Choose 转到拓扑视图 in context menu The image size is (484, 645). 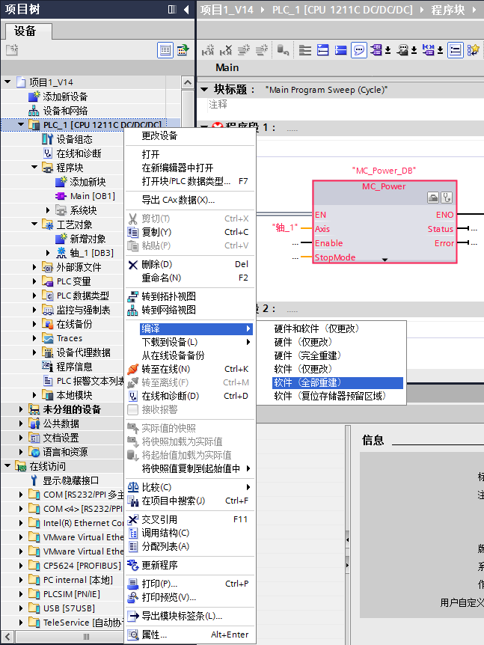pyautogui.click(x=189, y=296)
